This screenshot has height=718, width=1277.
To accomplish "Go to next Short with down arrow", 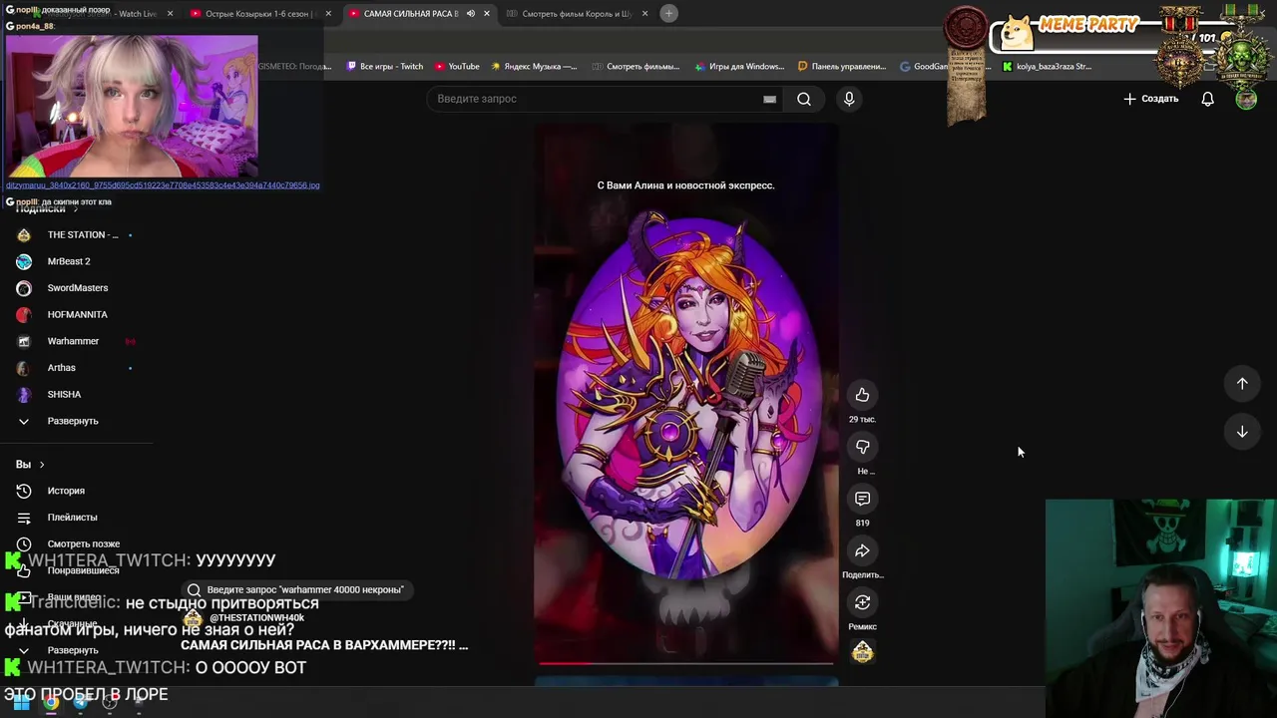I will 1242,432.
